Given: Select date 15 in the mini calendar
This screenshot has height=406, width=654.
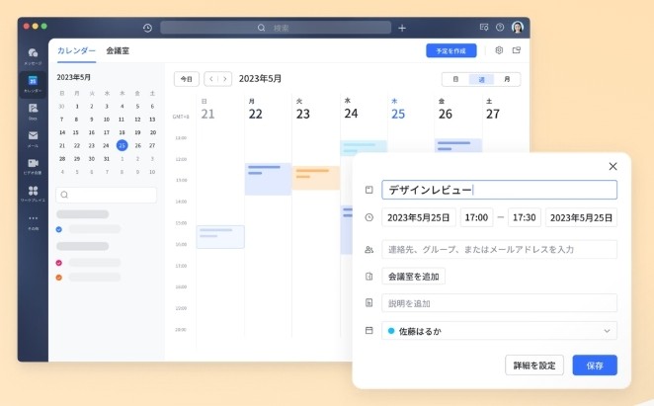Looking at the screenshot, I should pos(75,132).
